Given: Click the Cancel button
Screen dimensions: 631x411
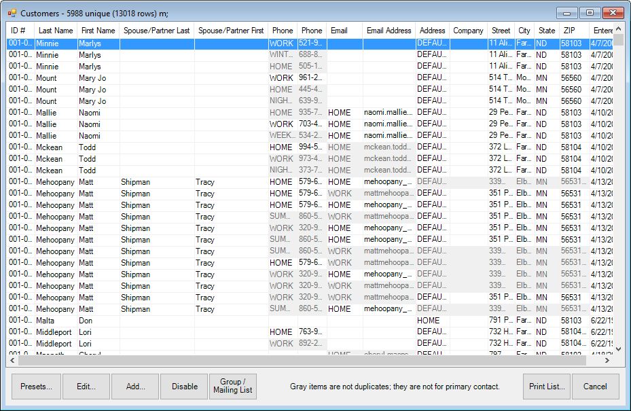Looking at the screenshot, I should [595, 387].
